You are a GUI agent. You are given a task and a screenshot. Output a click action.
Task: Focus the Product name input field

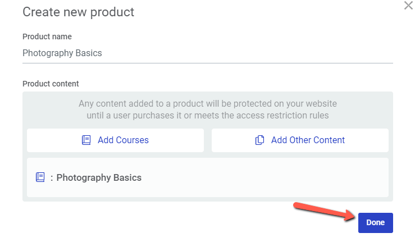coord(208,53)
